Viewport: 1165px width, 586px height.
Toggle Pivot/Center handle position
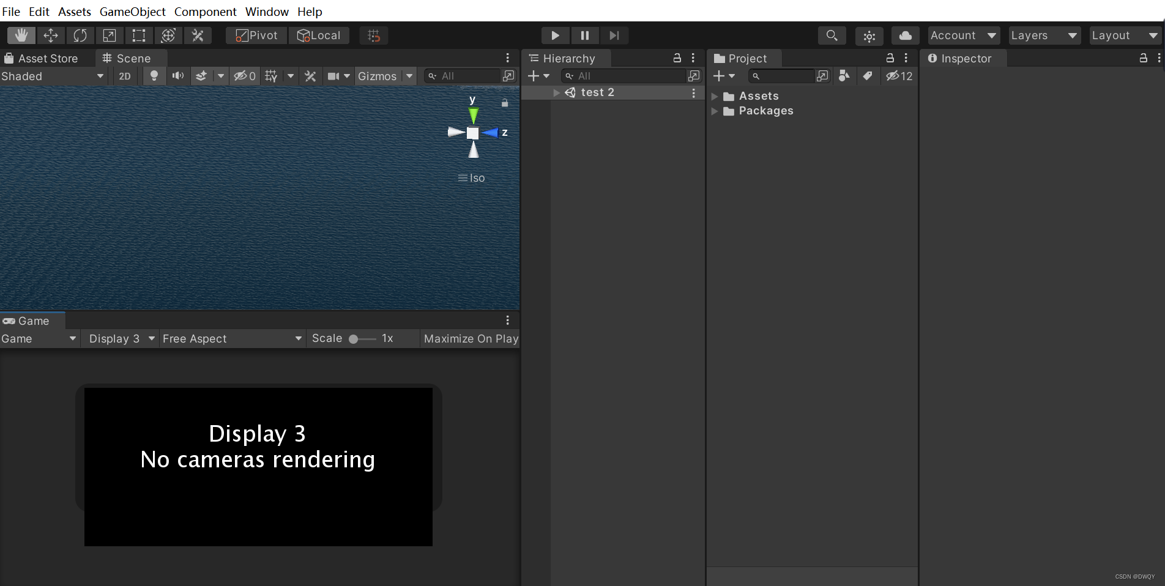click(x=256, y=35)
